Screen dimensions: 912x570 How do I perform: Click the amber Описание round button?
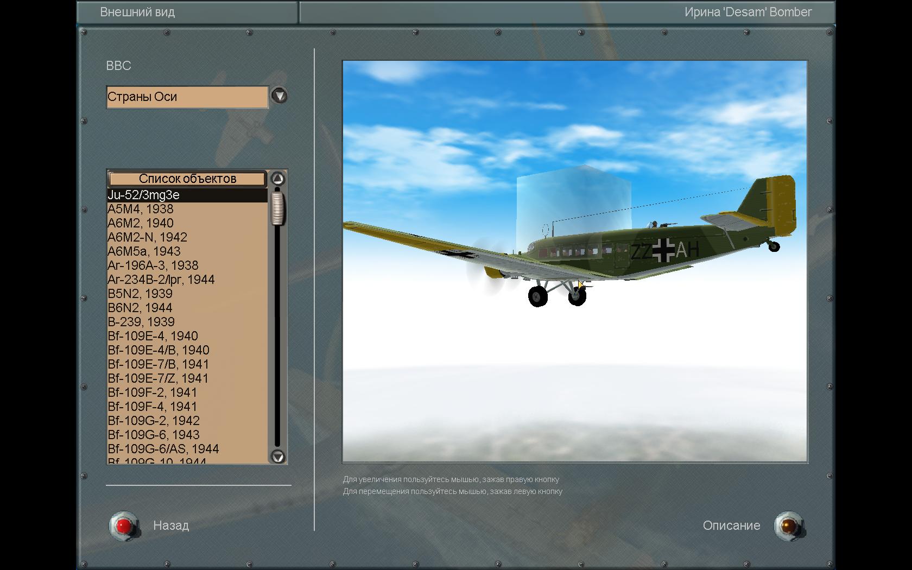789,525
